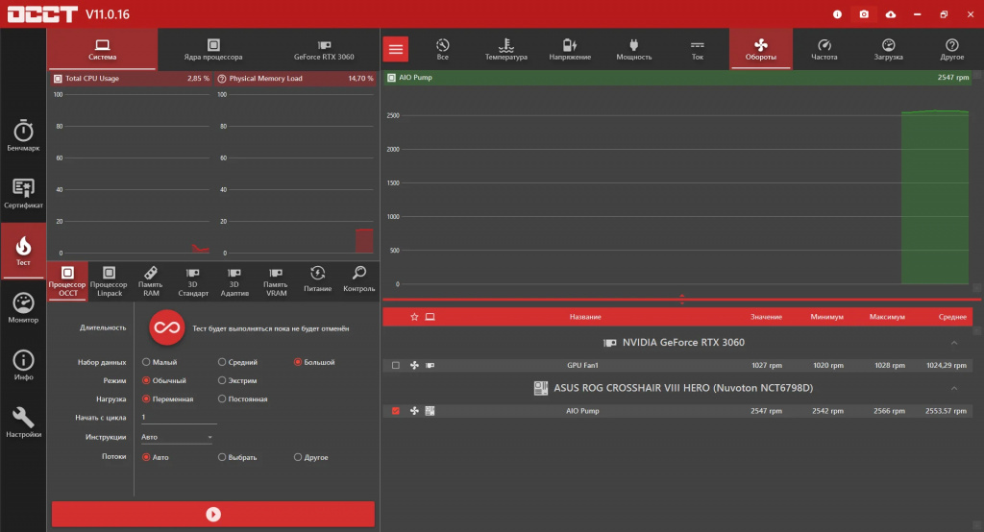Open the Бенчмарк stopwatch section
Viewport: 984px width, 532px height.
click(23, 135)
